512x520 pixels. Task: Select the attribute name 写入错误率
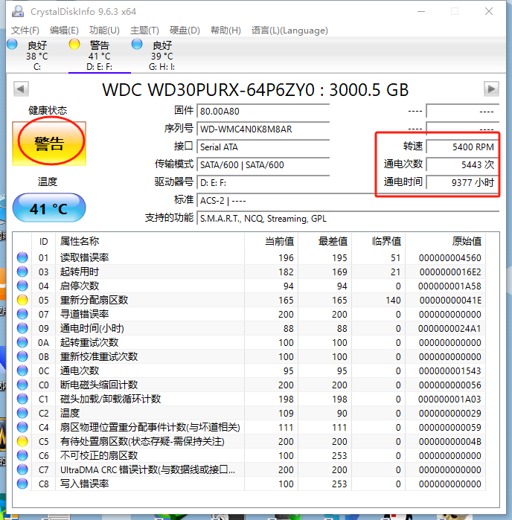click(84, 484)
